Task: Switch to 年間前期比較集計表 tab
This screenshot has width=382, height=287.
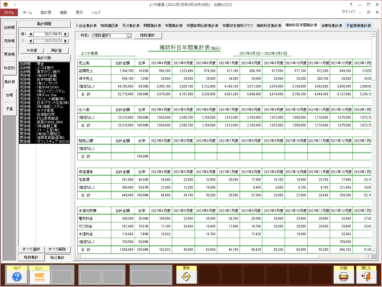Action: pyautogui.click(x=202, y=26)
